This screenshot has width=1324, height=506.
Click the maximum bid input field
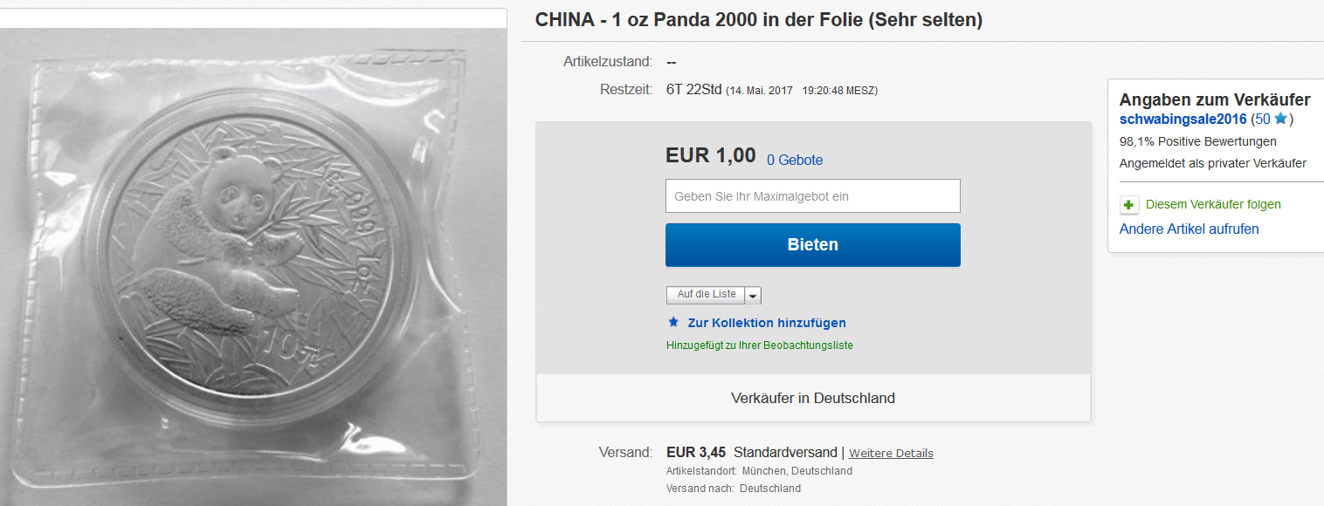813,196
